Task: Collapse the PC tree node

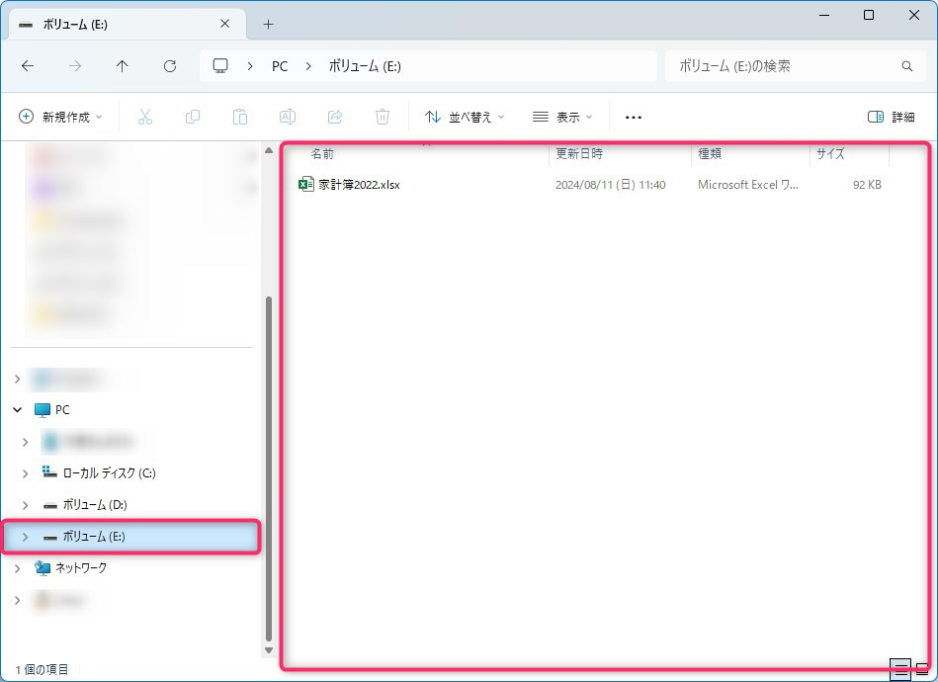Action: click(x=18, y=409)
